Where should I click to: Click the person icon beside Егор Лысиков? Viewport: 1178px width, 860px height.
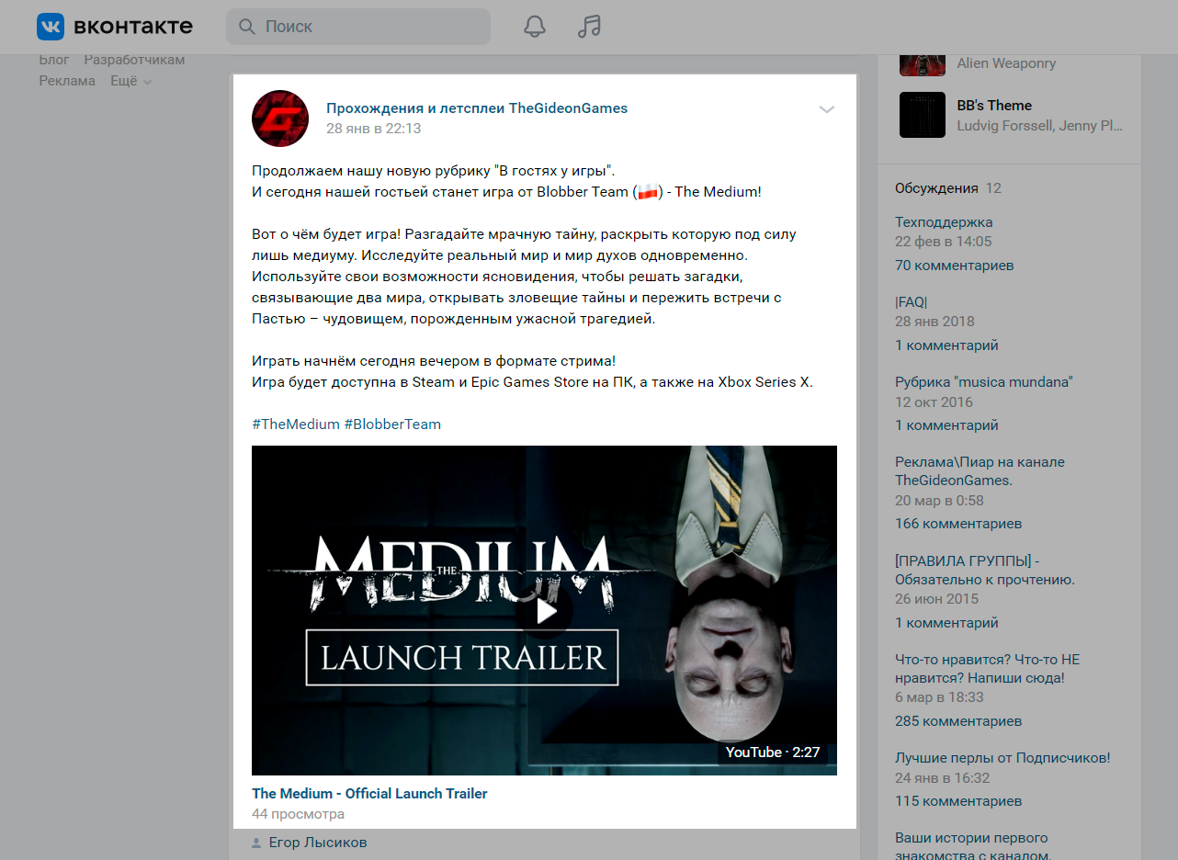[256, 843]
